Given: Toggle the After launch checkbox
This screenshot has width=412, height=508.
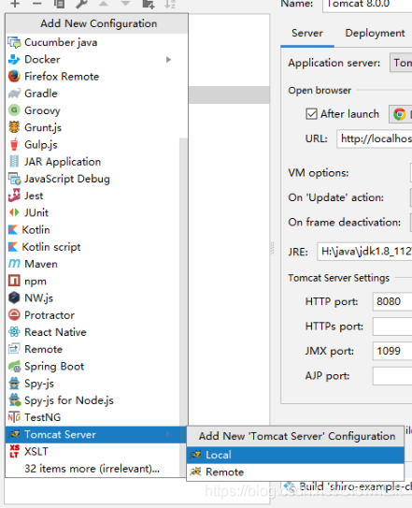Looking at the screenshot, I should (311, 114).
